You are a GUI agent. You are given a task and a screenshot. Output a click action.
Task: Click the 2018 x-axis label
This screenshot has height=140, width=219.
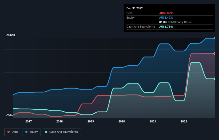[x=59, y=121]
